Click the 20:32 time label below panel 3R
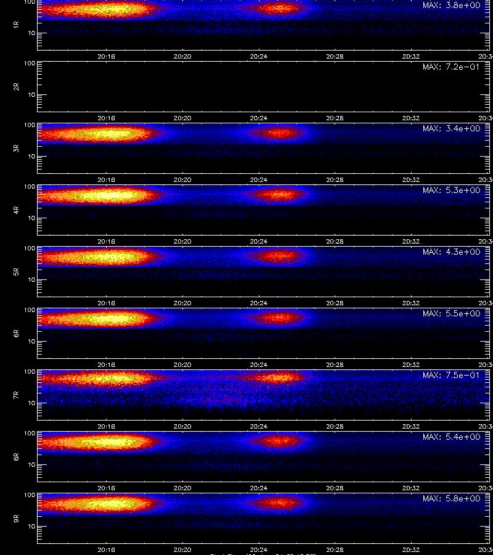The image size is (493, 555). [411, 179]
